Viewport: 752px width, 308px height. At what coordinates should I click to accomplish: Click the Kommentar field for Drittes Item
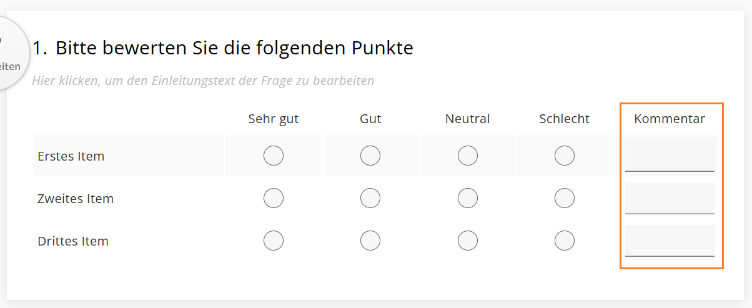coord(670,241)
